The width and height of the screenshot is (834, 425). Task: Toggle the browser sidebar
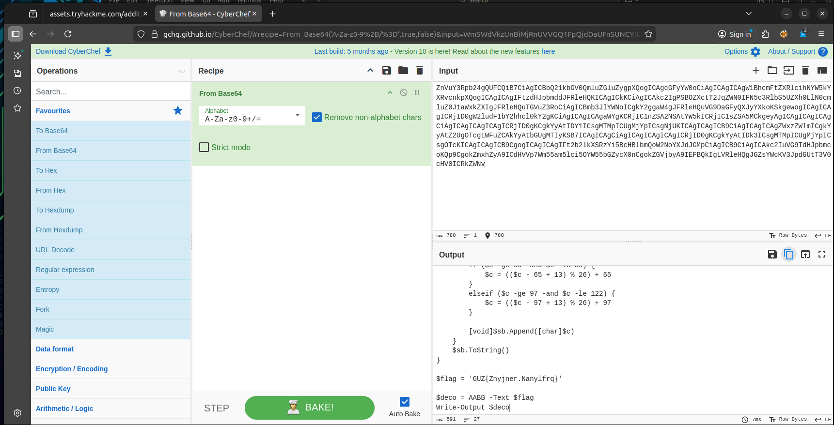[x=16, y=34]
